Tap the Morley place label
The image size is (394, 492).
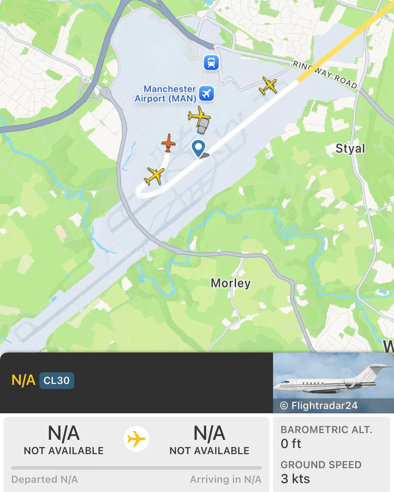231,283
